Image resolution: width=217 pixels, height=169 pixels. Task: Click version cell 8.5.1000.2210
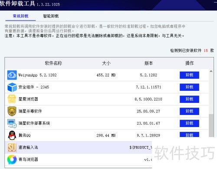tap(148, 99)
